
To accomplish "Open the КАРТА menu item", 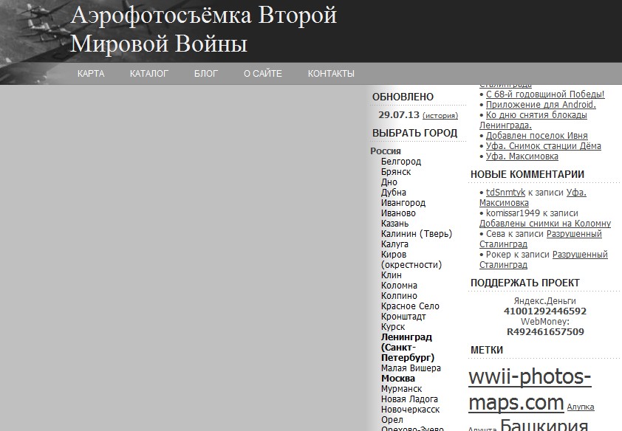I will pos(91,74).
